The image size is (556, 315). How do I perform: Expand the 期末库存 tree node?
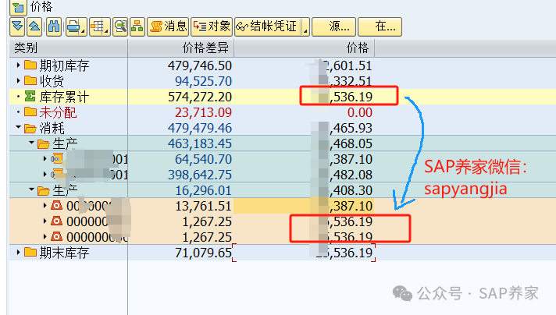click(x=19, y=253)
